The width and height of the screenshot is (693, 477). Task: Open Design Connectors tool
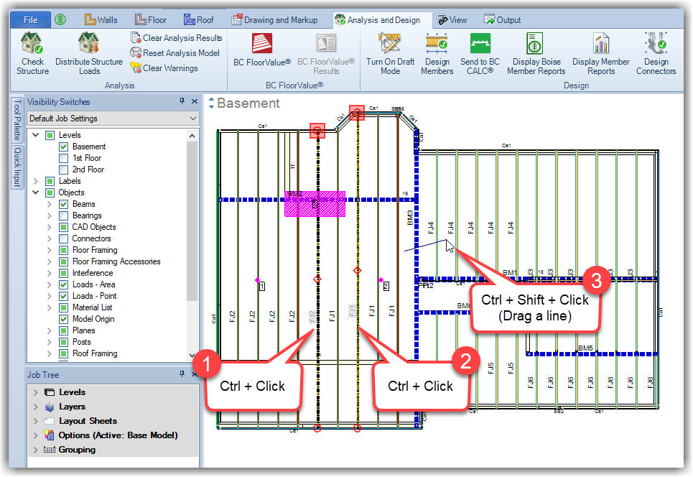point(656,45)
